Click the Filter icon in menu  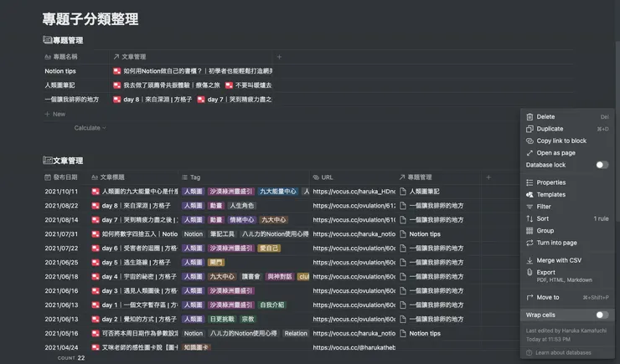[x=530, y=207]
